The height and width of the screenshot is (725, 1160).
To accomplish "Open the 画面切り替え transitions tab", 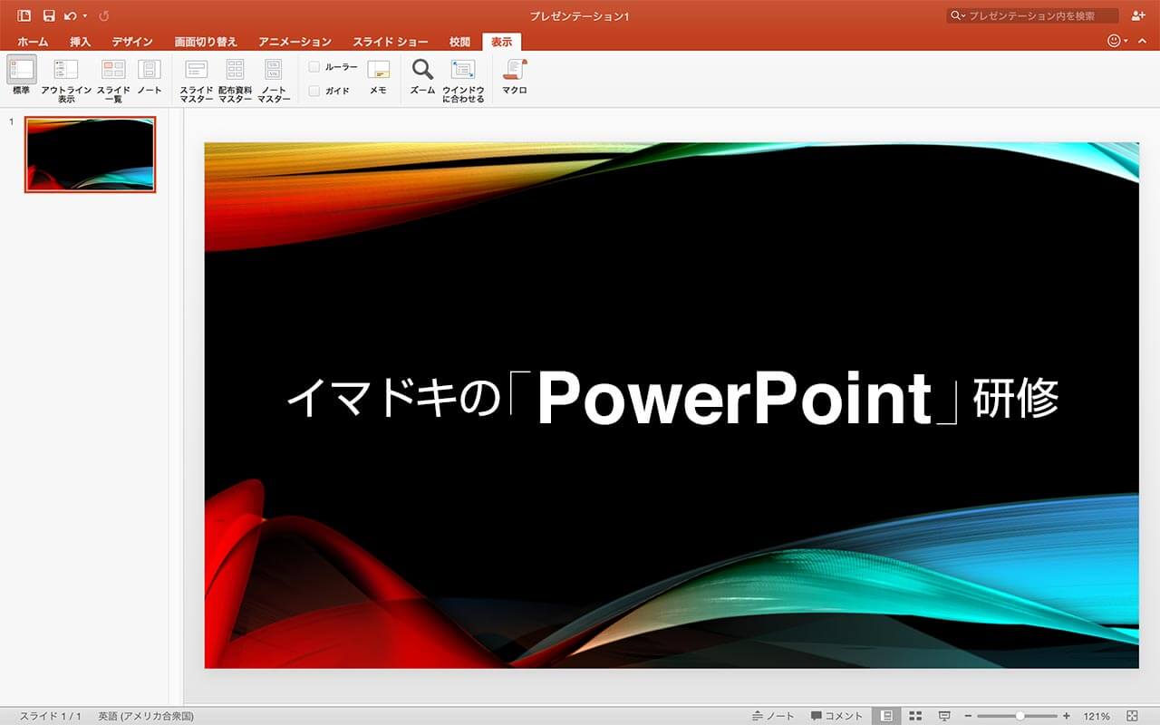I will pyautogui.click(x=206, y=42).
